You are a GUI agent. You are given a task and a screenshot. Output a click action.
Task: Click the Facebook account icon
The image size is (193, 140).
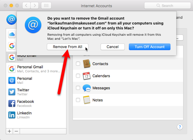click(x=12, y=103)
